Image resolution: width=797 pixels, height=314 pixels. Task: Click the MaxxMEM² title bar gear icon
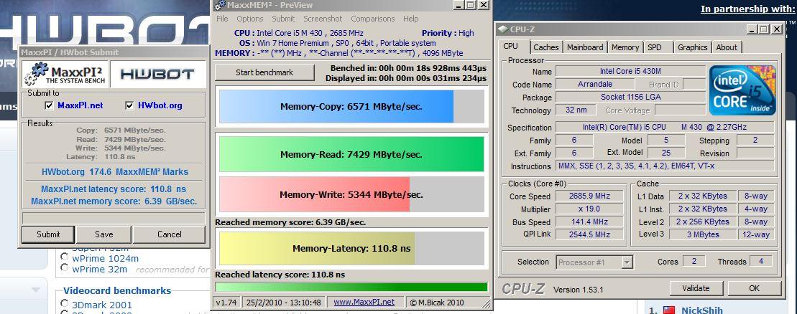tap(220, 5)
